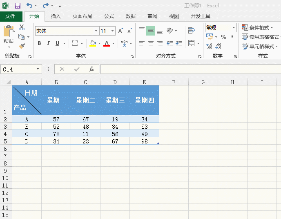Decrease font size with small A

[129, 31]
